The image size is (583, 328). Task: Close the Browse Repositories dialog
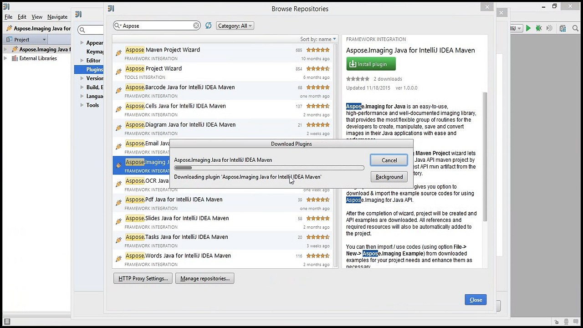tap(476, 300)
